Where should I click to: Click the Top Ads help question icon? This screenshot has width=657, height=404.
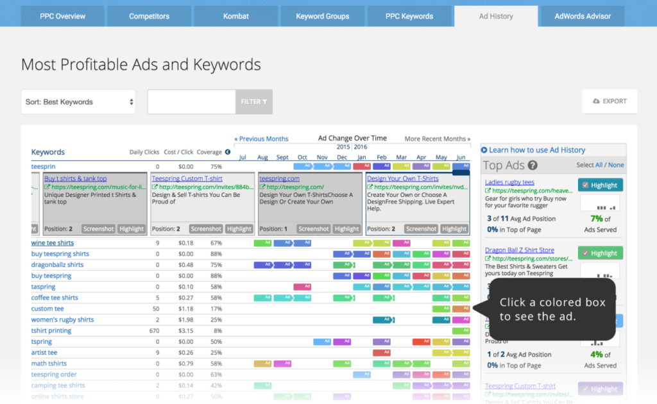tap(533, 165)
